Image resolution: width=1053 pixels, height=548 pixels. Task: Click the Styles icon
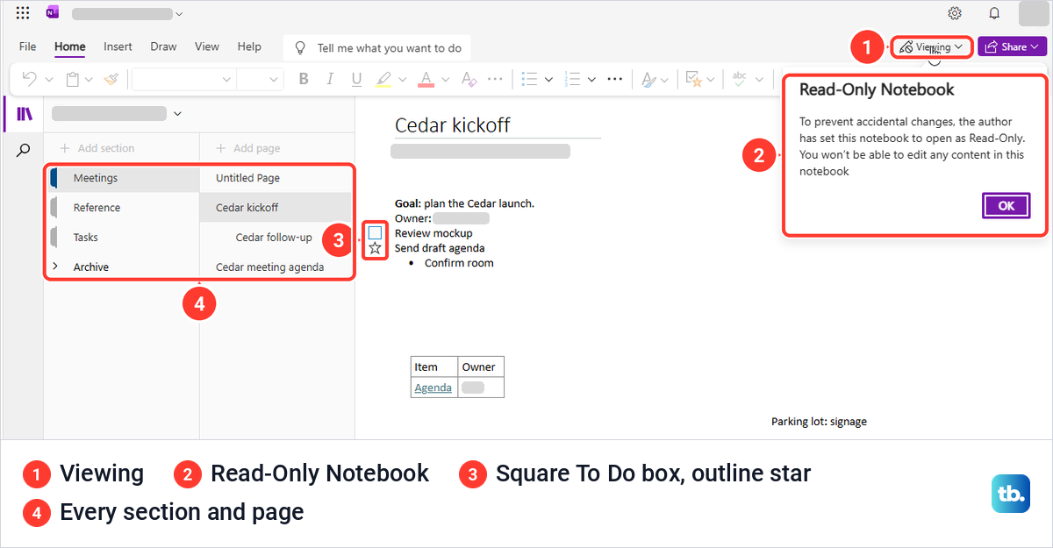(648, 79)
